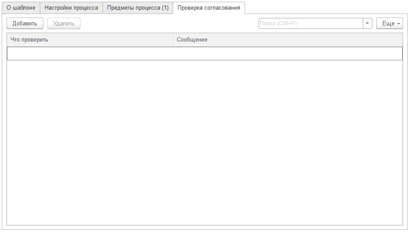410x232 pixels.
Task: Go to the Предметы процесса (1) tab
Action: pos(138,8)
